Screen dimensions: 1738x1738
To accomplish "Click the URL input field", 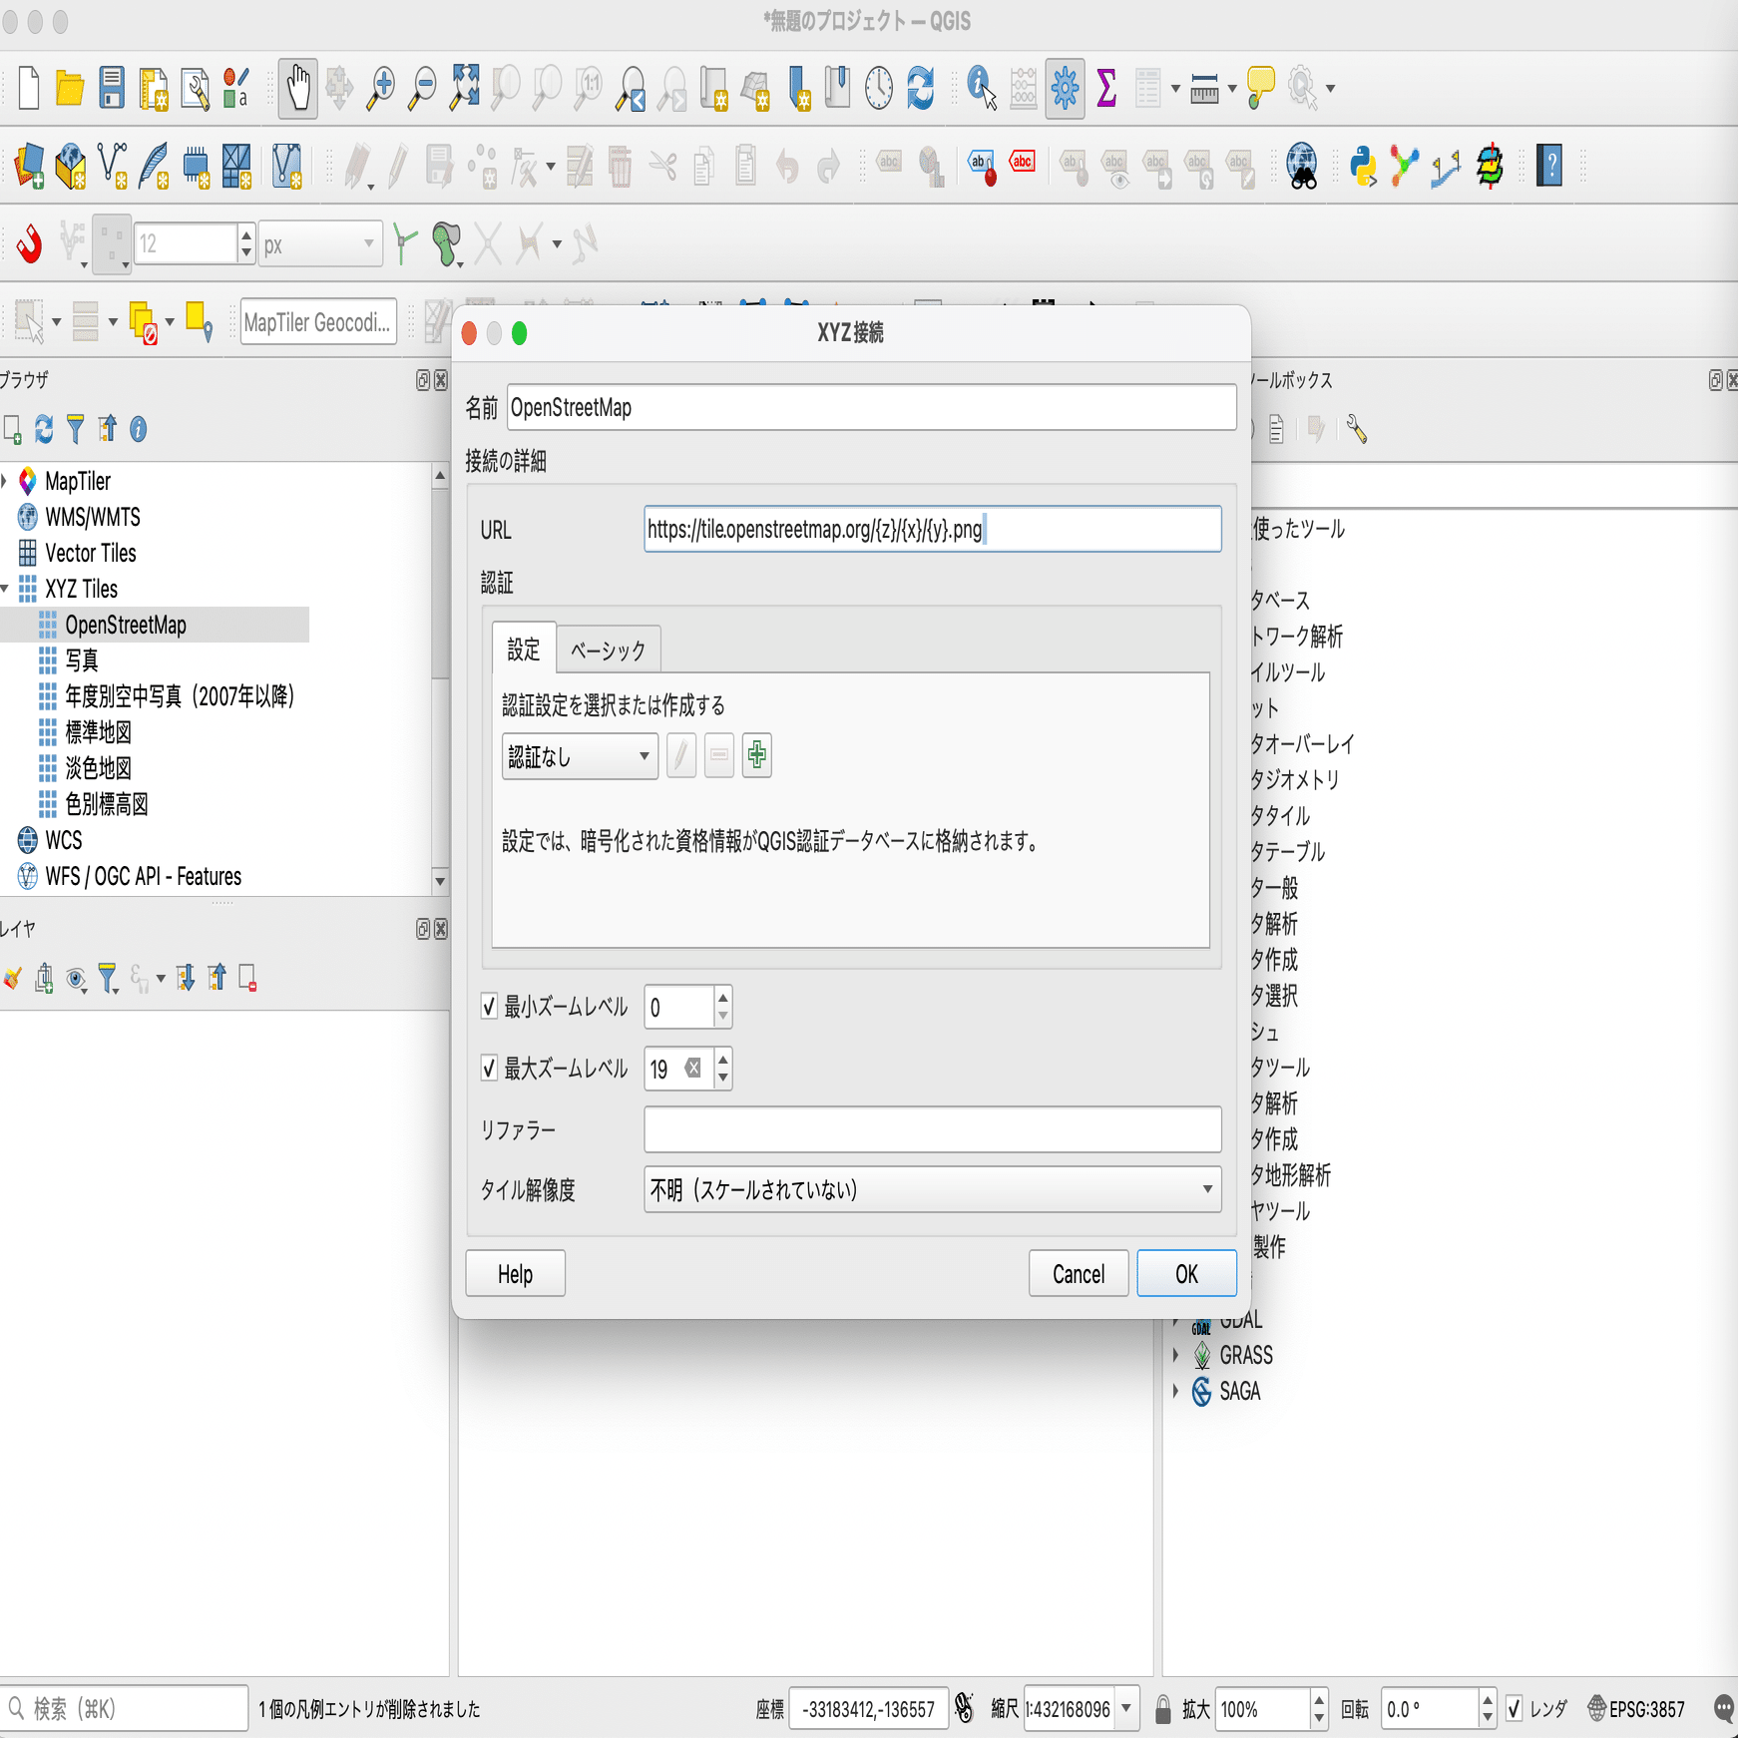I will pyautogui.click(x=933, y=529).
